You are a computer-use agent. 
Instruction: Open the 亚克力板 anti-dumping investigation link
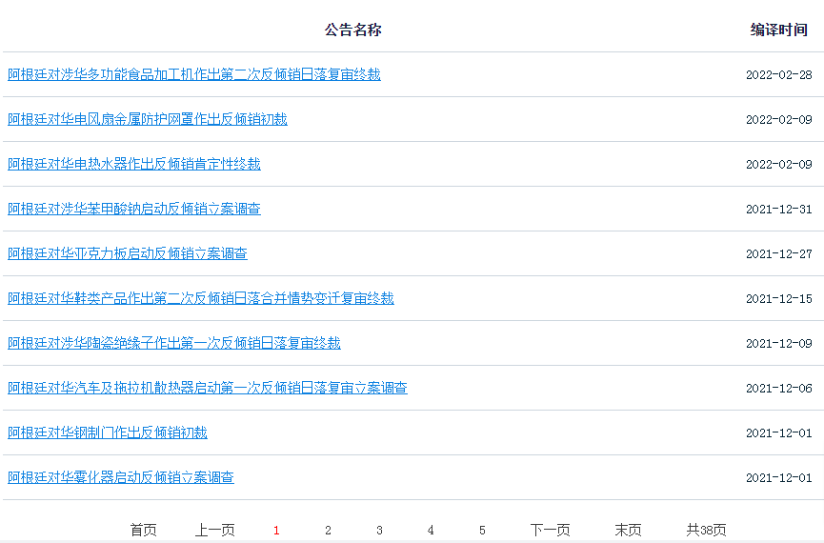128,253
